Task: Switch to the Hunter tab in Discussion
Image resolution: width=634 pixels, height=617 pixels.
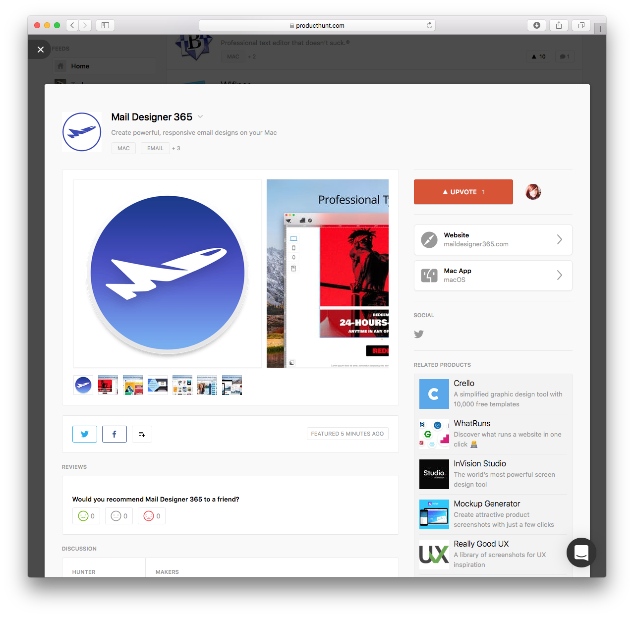Action: [x=84, y=572]
